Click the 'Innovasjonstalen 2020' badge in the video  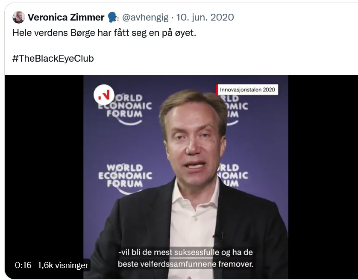[247, 89]
